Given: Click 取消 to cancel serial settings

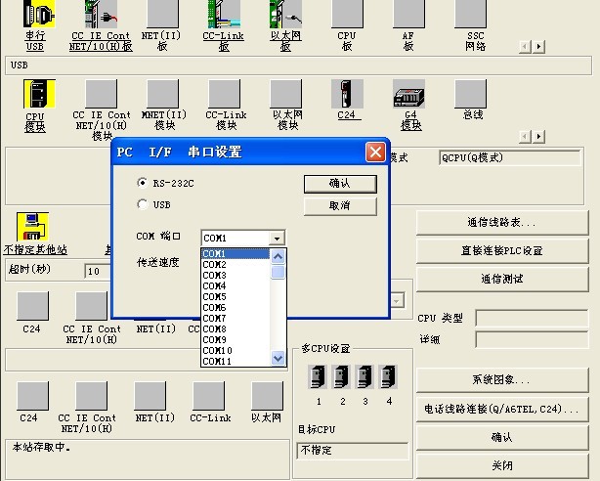Looking at the screenshot, I should click(339, 206).
